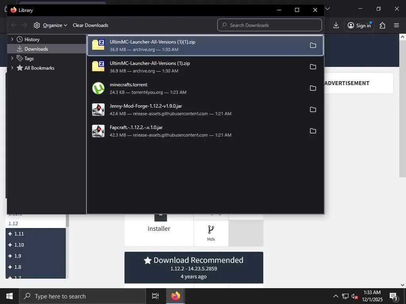Click the uTorrent icon of minecrafts.torrent
Image resolution: width=406 pixels, height=304 pixels.
click(98, 88)
